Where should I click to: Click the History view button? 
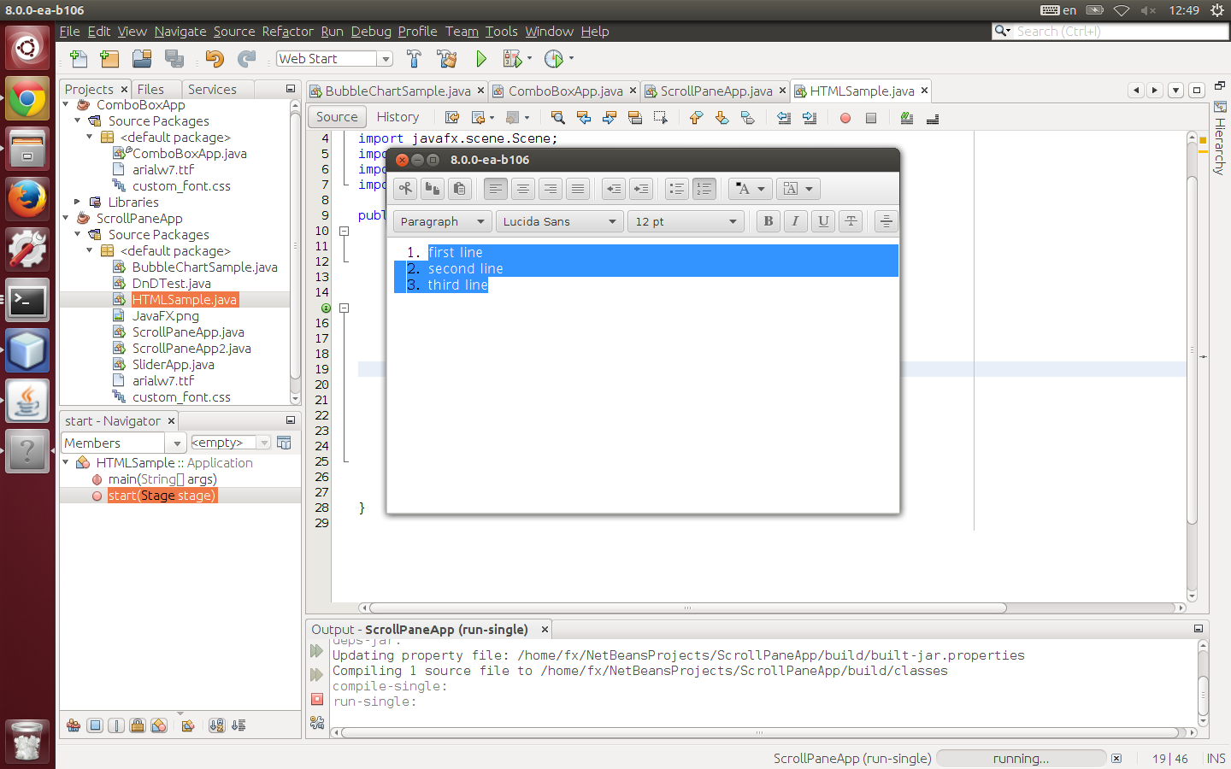coord(398,117)
